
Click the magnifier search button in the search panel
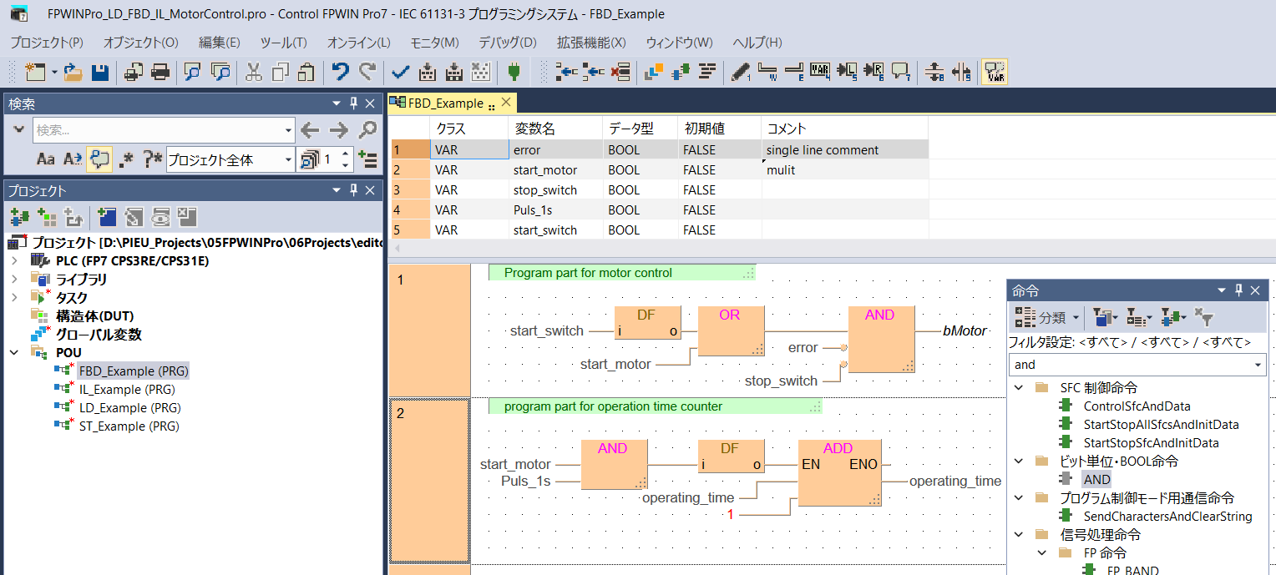pos(367,130)
